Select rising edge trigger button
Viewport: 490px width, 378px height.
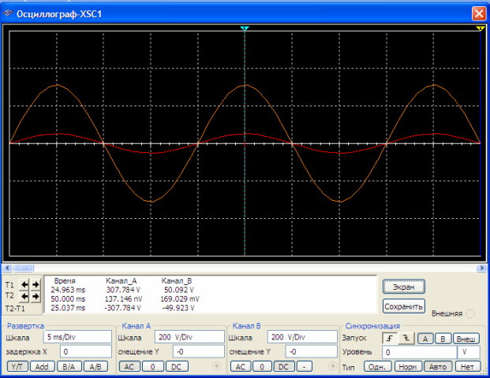click(390, 339)
